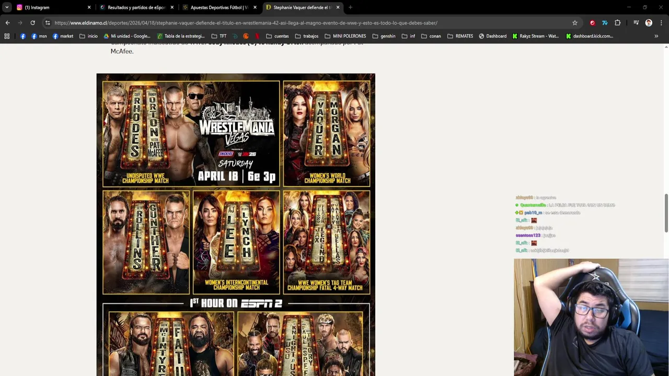Image resolution: width=669 pixels, height=376 pixels.
Task: Close the Instagram tab
Action: 89,7
